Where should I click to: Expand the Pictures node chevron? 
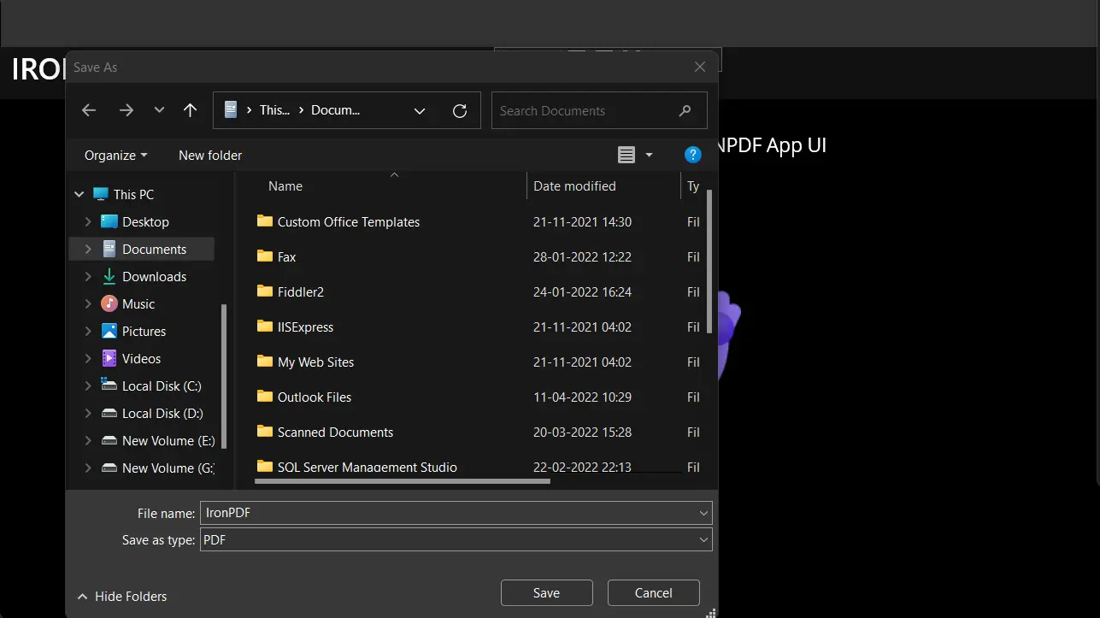pos(88,331)
